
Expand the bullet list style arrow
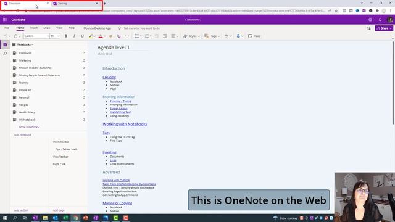tap(141, 36)
